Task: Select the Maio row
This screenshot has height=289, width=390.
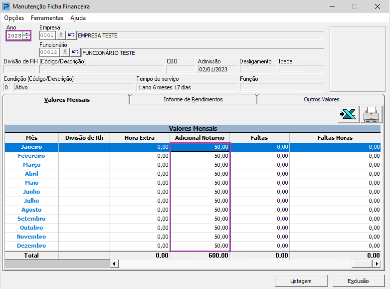Action: tap(193, 183)
